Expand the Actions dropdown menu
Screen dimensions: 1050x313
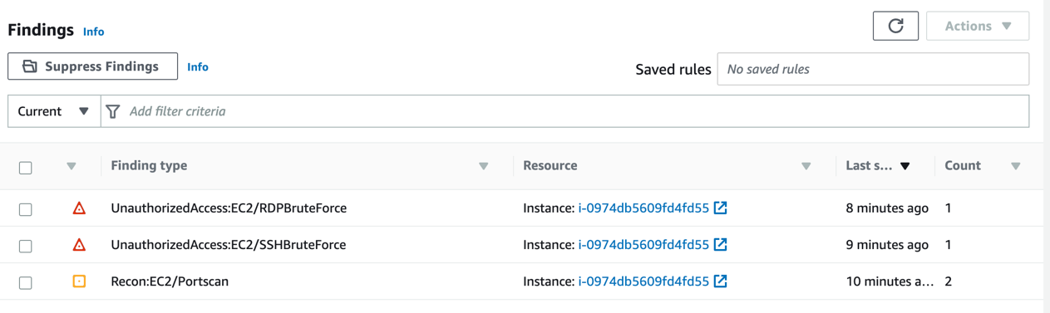[978, 26]
